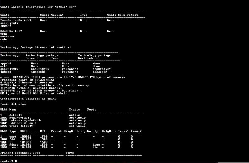Click the 'SAID' column header
This screenshot has width=249, height=163.
point(24,131)
